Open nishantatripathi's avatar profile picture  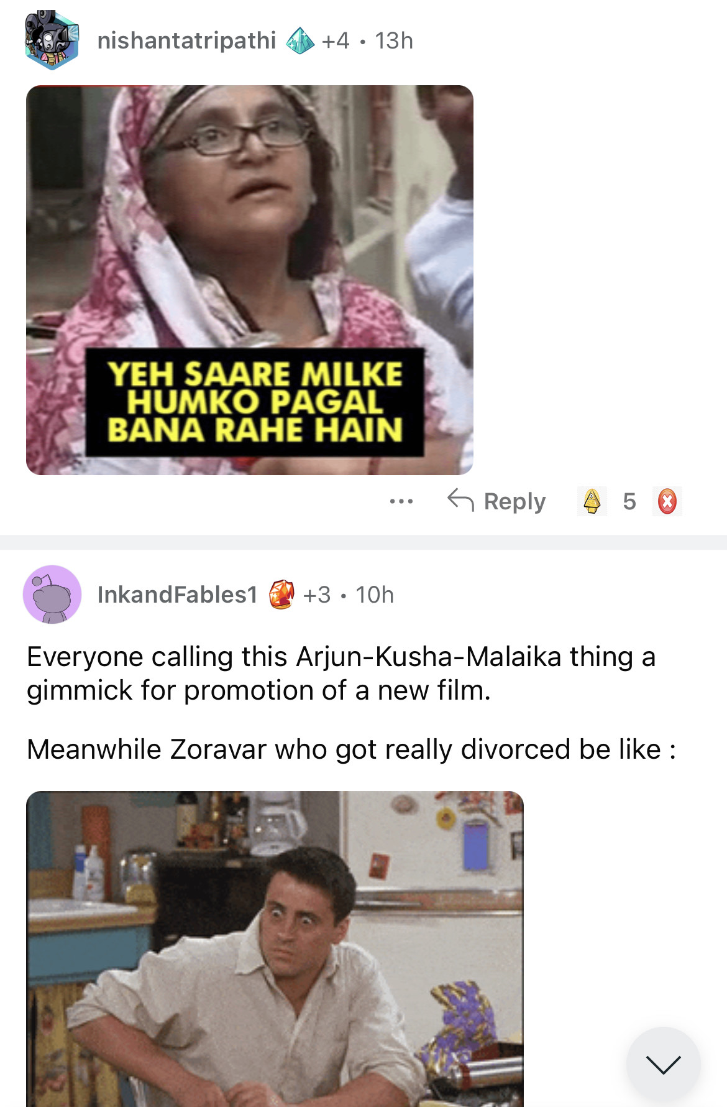click(x=52, y=40)
